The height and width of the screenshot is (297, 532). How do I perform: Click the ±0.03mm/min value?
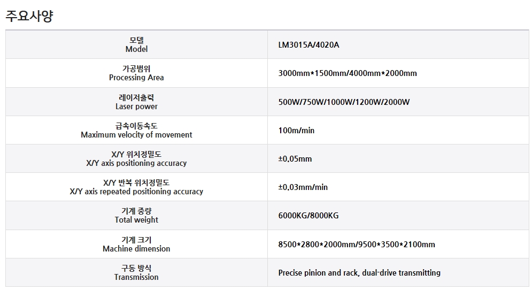pos(303,187)
